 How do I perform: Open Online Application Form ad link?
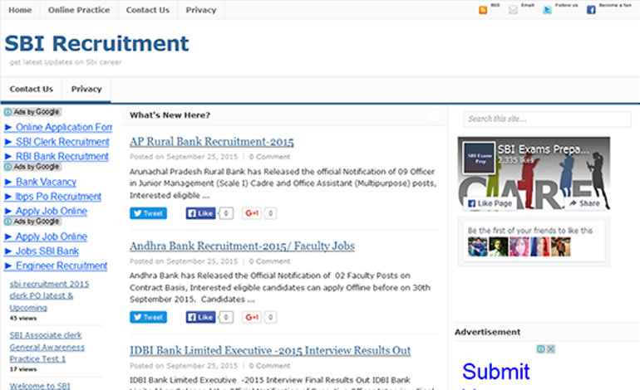(58, 127)
